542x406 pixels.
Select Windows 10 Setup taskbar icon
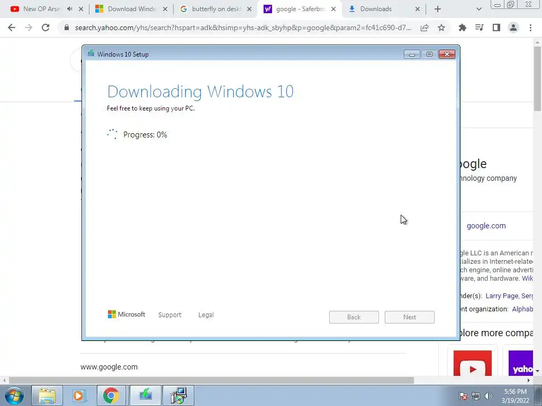coord(146,395)
